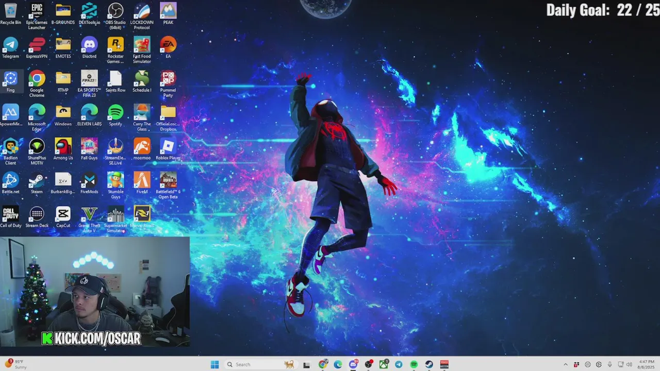Launch FiveM desktop shortcut
The image size is (660, 371).
tap(142, 183)
